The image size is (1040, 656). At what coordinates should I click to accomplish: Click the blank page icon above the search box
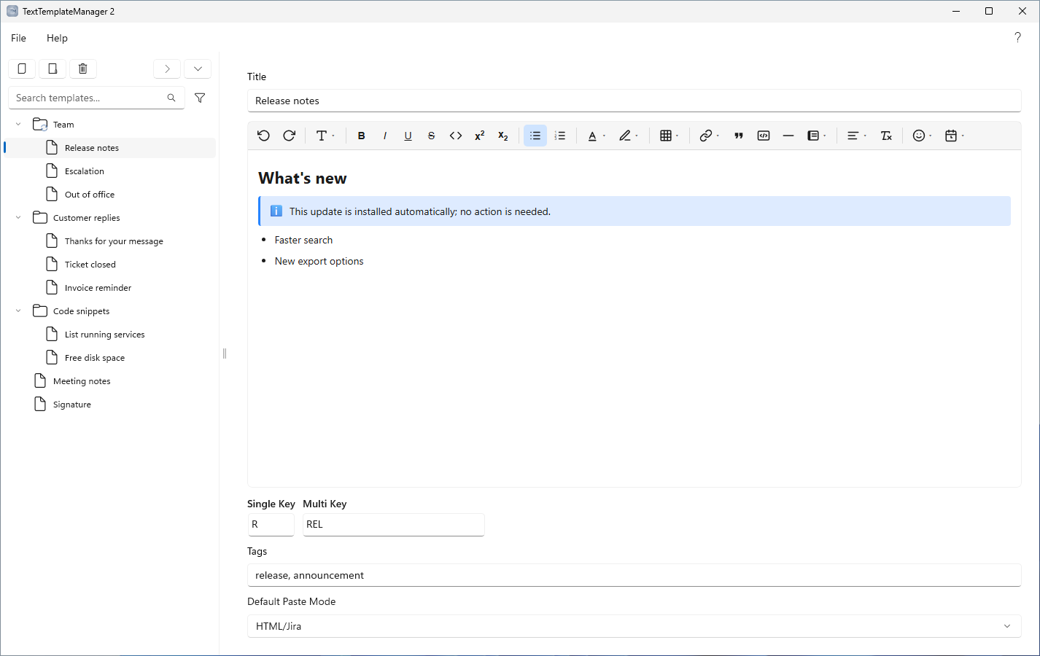[22, 69]
